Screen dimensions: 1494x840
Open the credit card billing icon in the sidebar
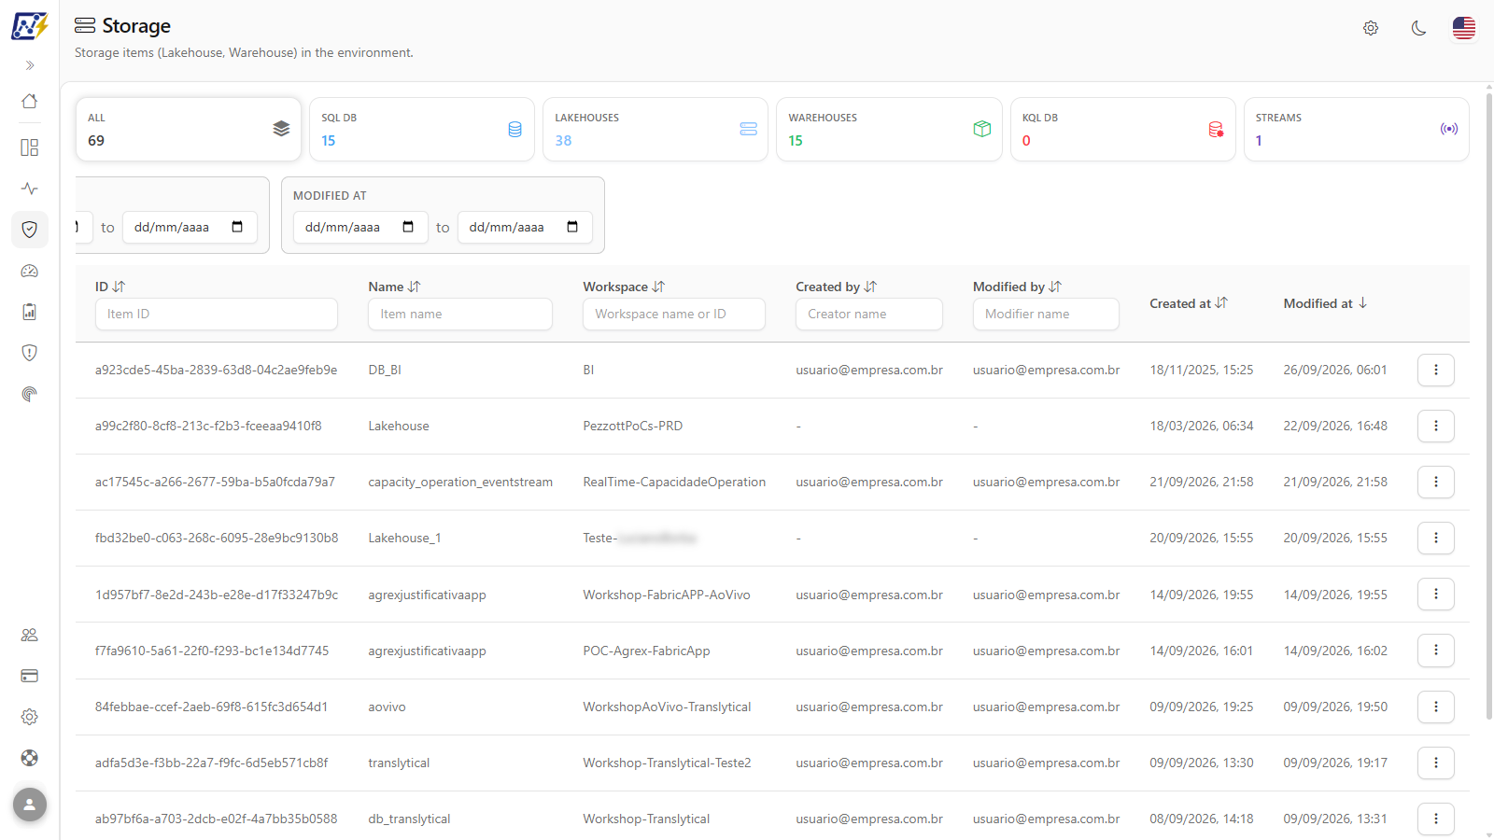[30, 676]
